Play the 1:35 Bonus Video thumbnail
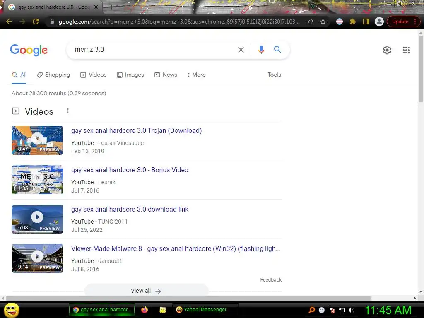The image size is (424, 318). pos(37,180)
